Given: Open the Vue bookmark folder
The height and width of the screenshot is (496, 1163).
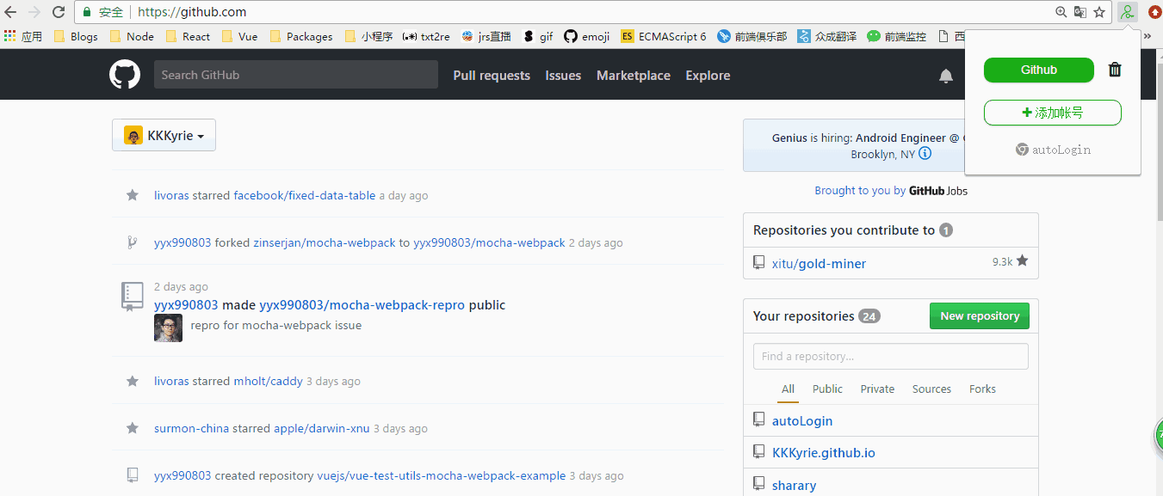Looking at the screenshot, I should [239, 36].
